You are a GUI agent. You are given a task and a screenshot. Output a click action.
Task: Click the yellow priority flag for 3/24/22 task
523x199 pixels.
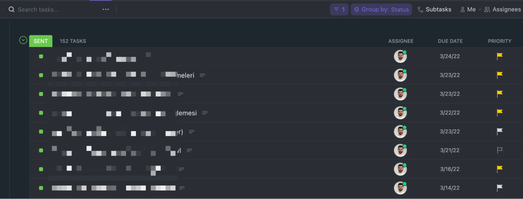point(499,56)
